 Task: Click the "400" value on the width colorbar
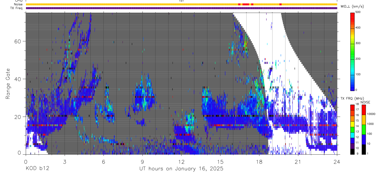pos(358,27)
